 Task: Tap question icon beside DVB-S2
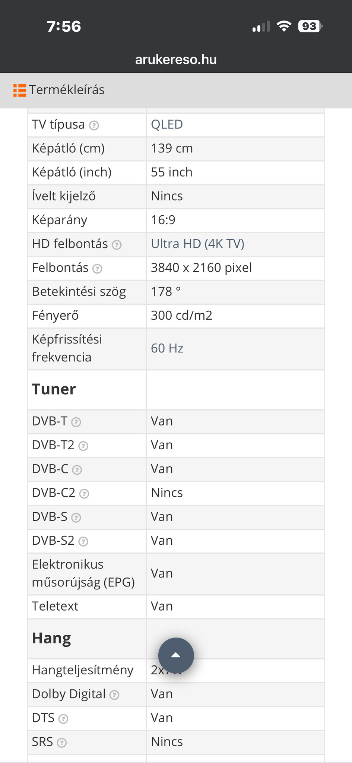[x=83, y=541]
